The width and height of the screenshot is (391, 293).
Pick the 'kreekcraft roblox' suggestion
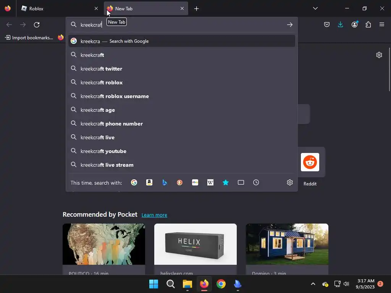point(181,82)
